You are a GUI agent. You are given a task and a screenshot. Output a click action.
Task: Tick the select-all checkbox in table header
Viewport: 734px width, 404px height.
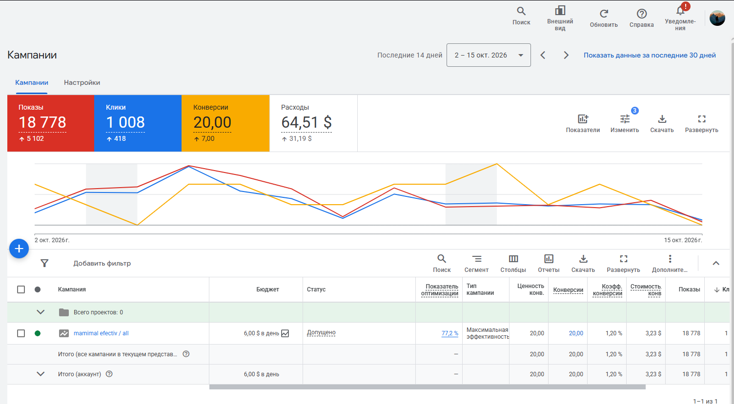click(21, 289)
